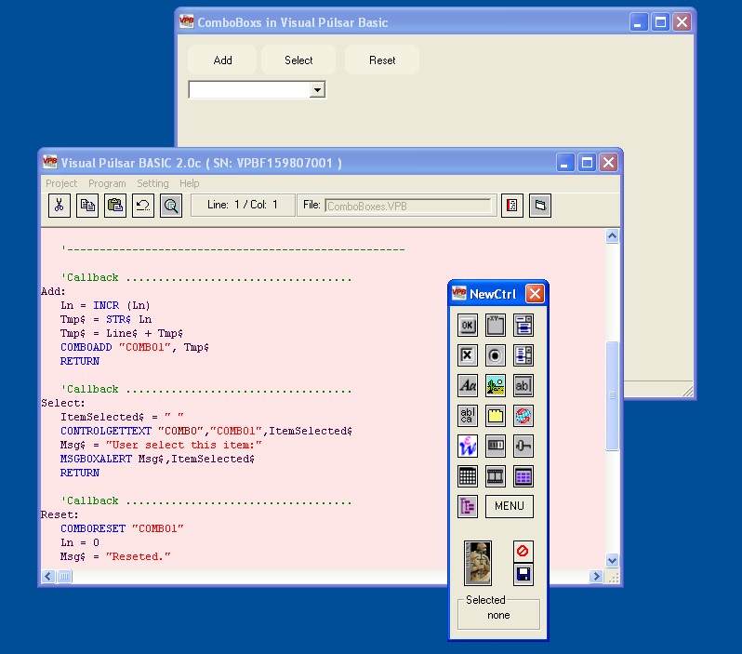Select the picture image control tool

tap(495, 385)
